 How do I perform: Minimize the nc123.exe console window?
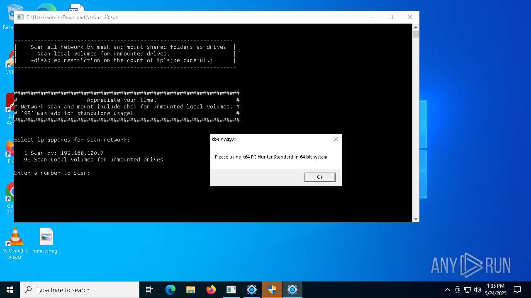372,17
